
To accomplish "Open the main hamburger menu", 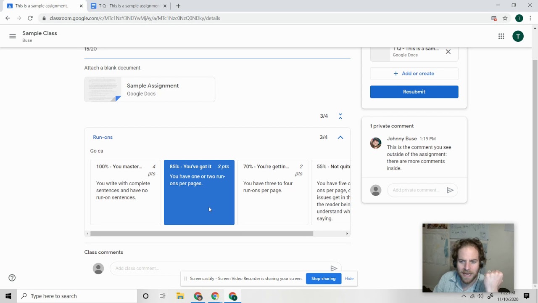I will click(x=13, y=36).
